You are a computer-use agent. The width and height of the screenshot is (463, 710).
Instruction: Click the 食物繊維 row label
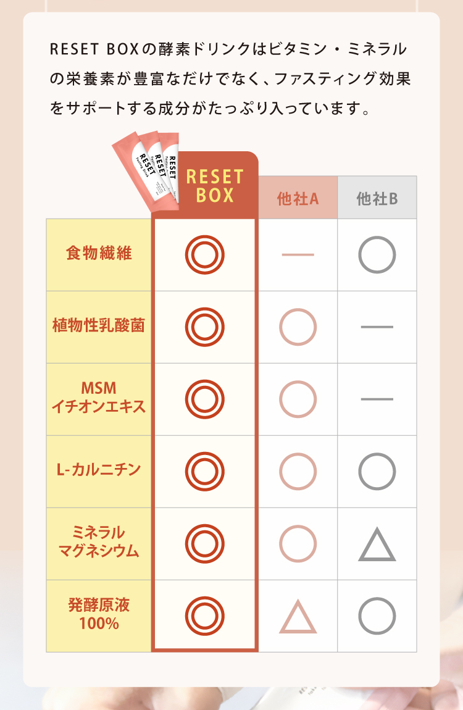point(99,254)
